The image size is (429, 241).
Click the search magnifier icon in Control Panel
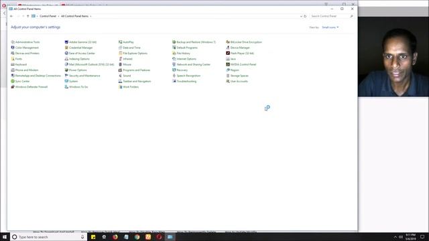[351, 16]
